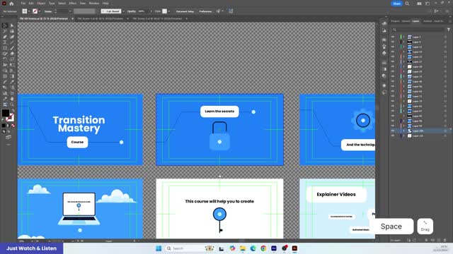453x254 pixels.
Task: Expand Layer 9 disclosure arrow
Action: tap(404, 42)
